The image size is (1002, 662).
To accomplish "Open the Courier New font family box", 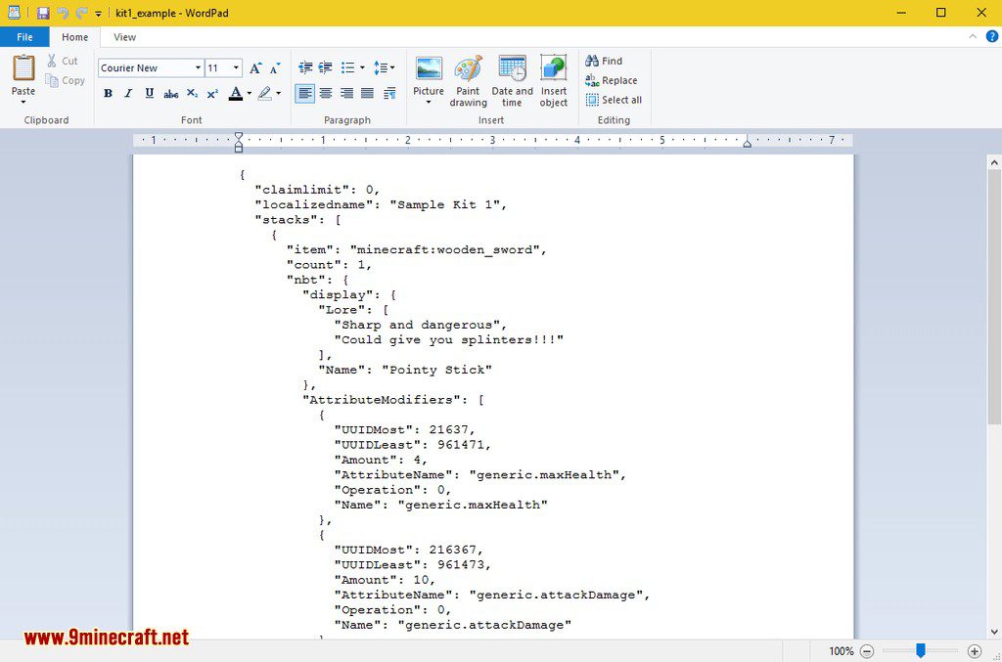I will [x=150, y=67].
